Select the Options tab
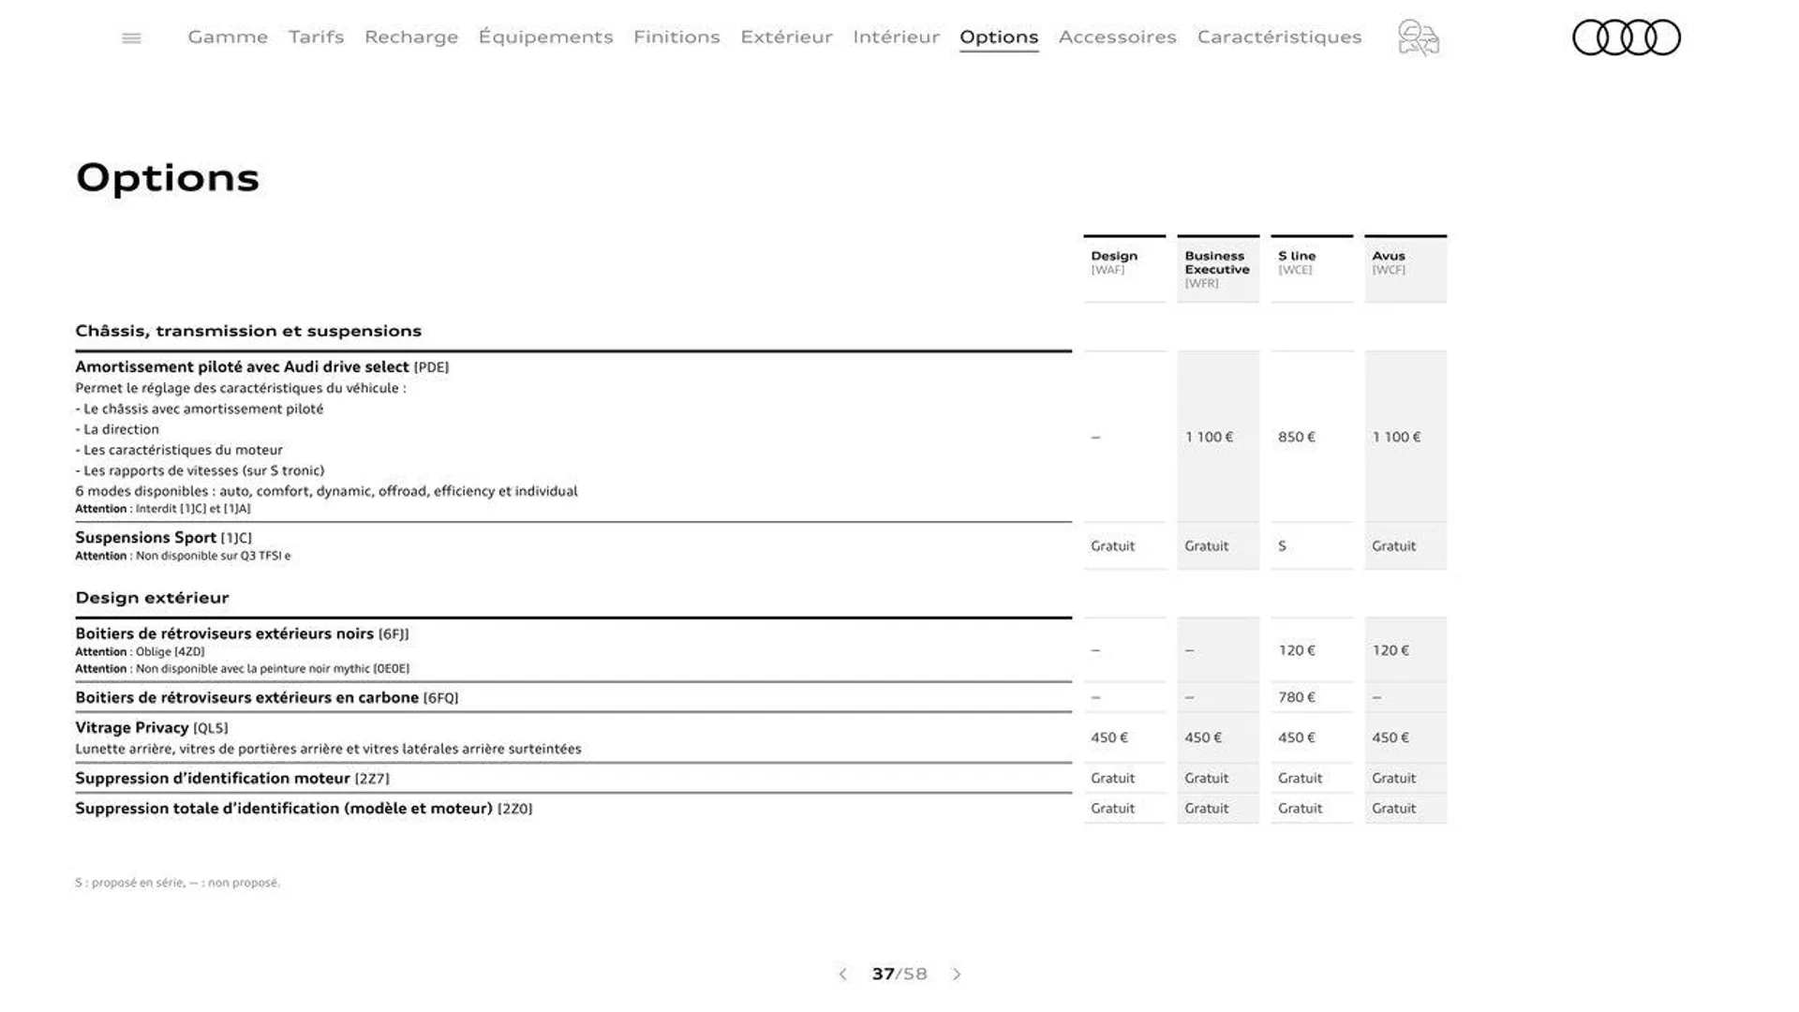Viewport: 1799px width, 1012px height. 999,37
